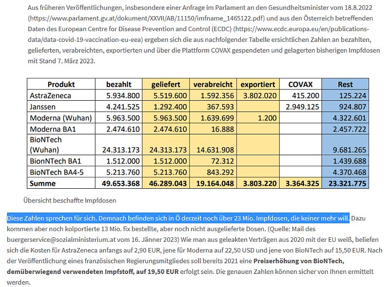Click BioNTech (Wuhan) paid value 24.313.173
This screenshot has width=390, height=287.
click(121, 150)
